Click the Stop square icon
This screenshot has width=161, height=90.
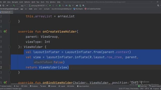click(x=73, y=5)
